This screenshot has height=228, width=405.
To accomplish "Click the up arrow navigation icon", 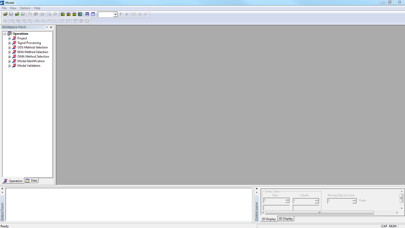I will tap(120, 14).
